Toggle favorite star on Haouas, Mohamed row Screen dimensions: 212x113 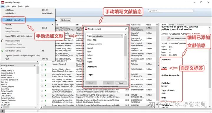click(42, 65)
